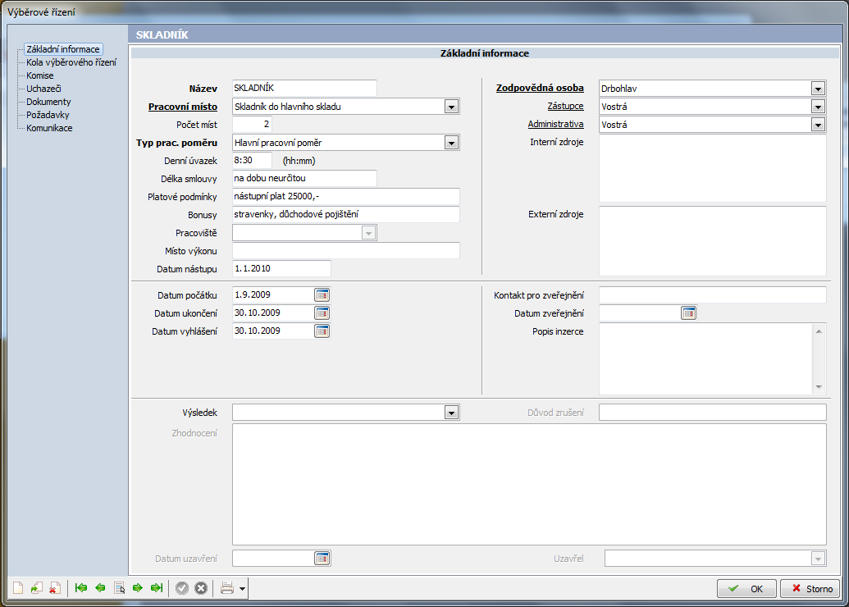Click the Popis inzerce scrollbar down arrow

click(819, 387)
